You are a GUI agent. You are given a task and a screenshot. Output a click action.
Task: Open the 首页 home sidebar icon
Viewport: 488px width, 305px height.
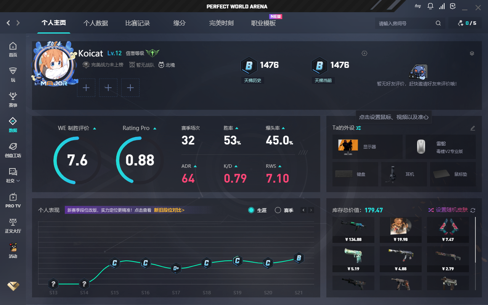pos(13,49)
